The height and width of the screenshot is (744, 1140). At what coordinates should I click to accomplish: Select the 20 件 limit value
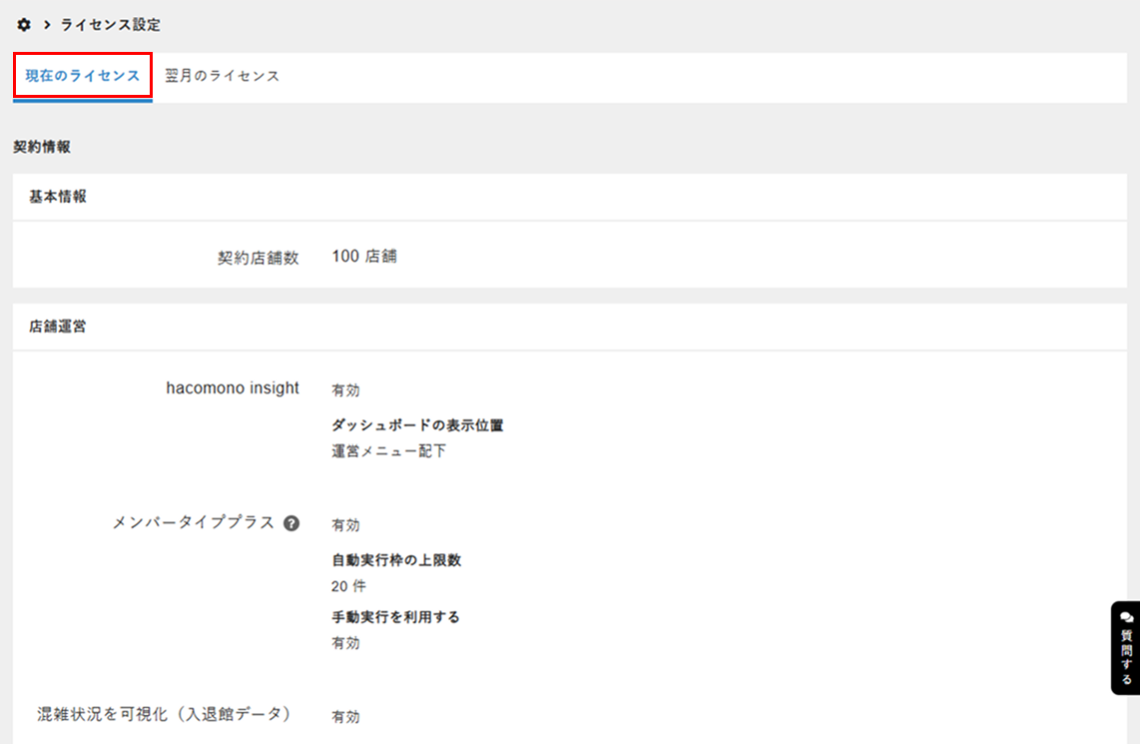[x=348, y=586]
